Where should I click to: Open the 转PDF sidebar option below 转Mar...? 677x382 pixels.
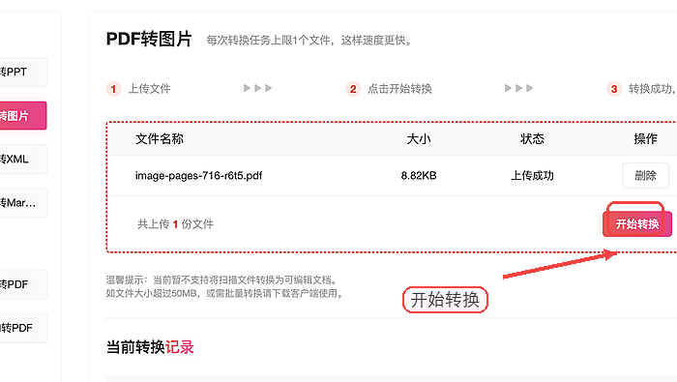(x=22, y=284)
